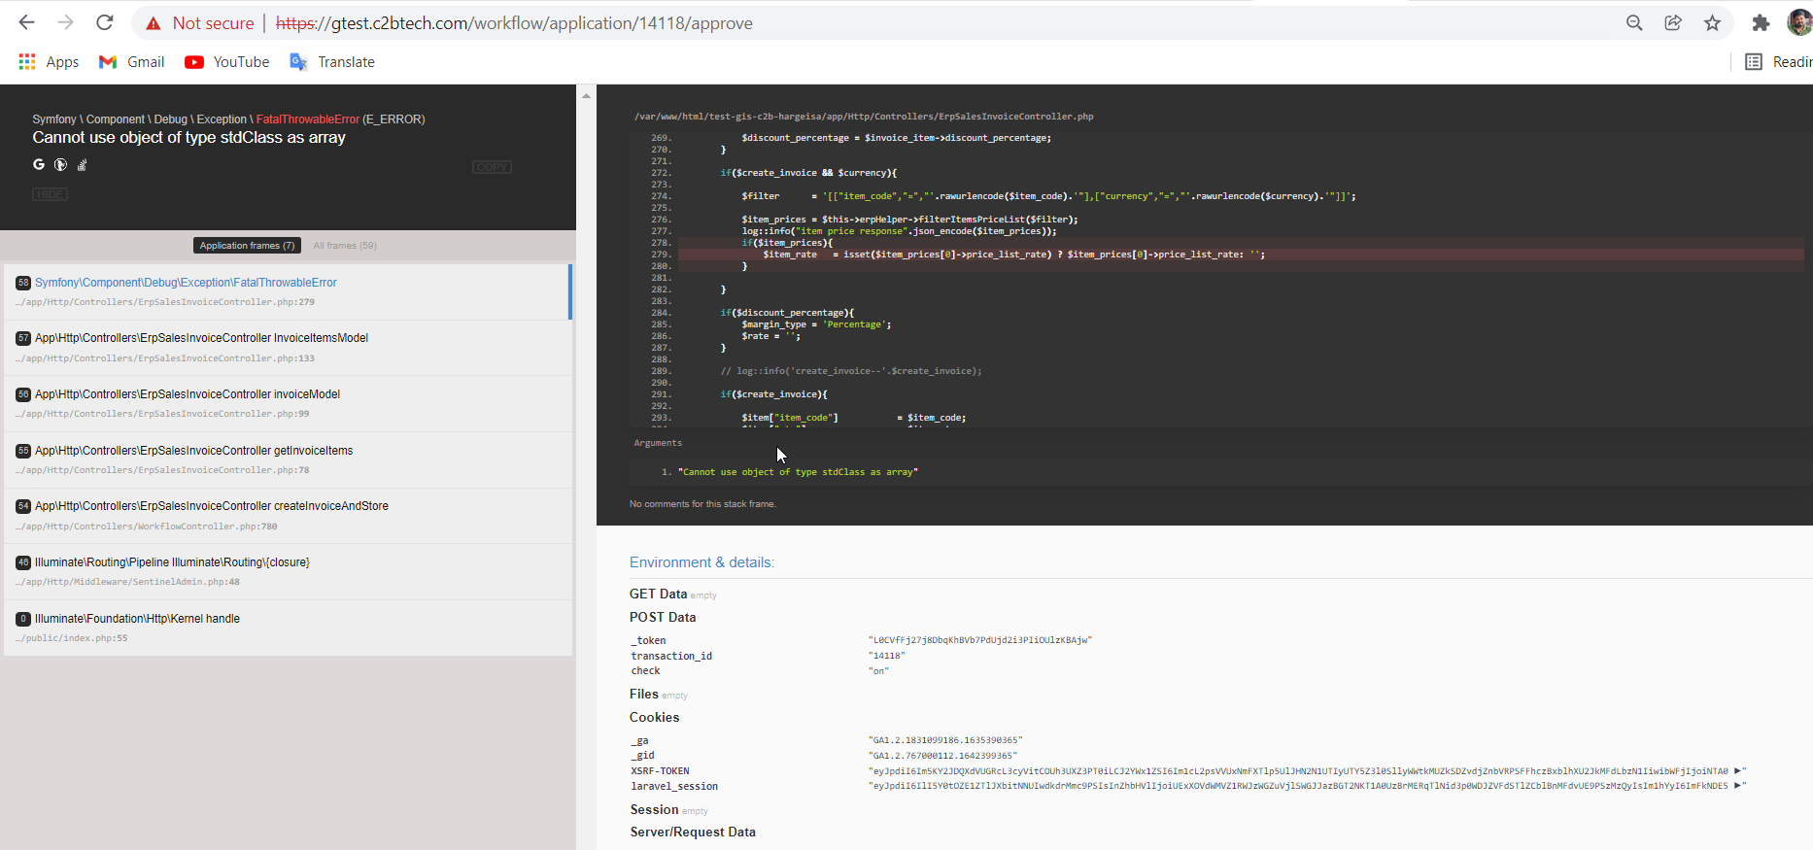Select frame 0 Kernel handle
This screenshot has width=1813, height=850.
pos(287,628)
